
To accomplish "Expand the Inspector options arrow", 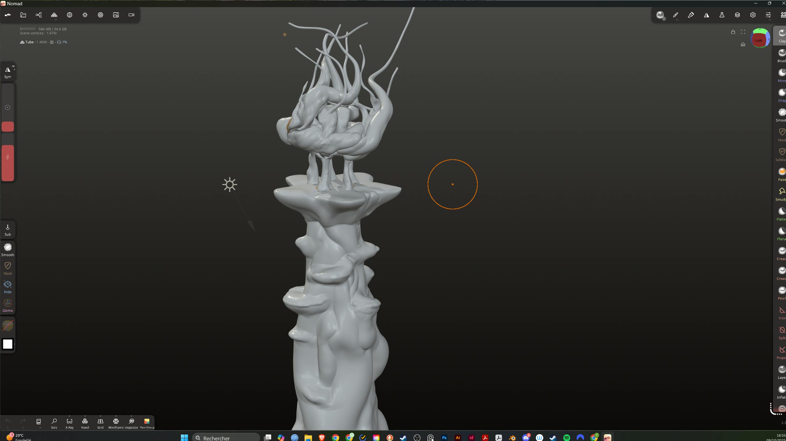I will tap(131, 416).
